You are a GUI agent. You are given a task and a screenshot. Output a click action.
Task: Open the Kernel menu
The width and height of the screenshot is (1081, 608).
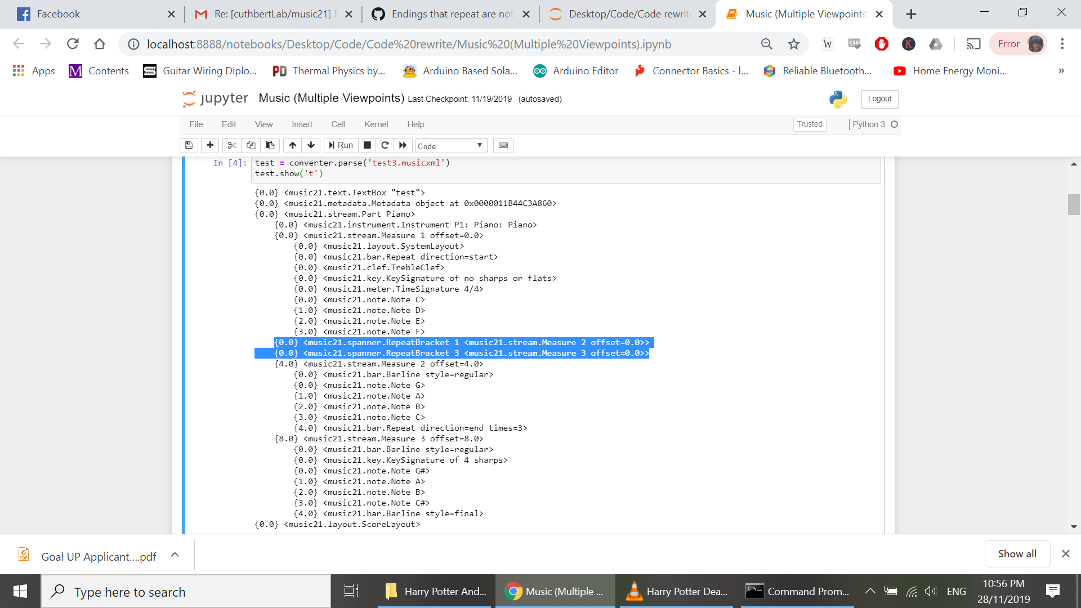[x=376, y=124]
